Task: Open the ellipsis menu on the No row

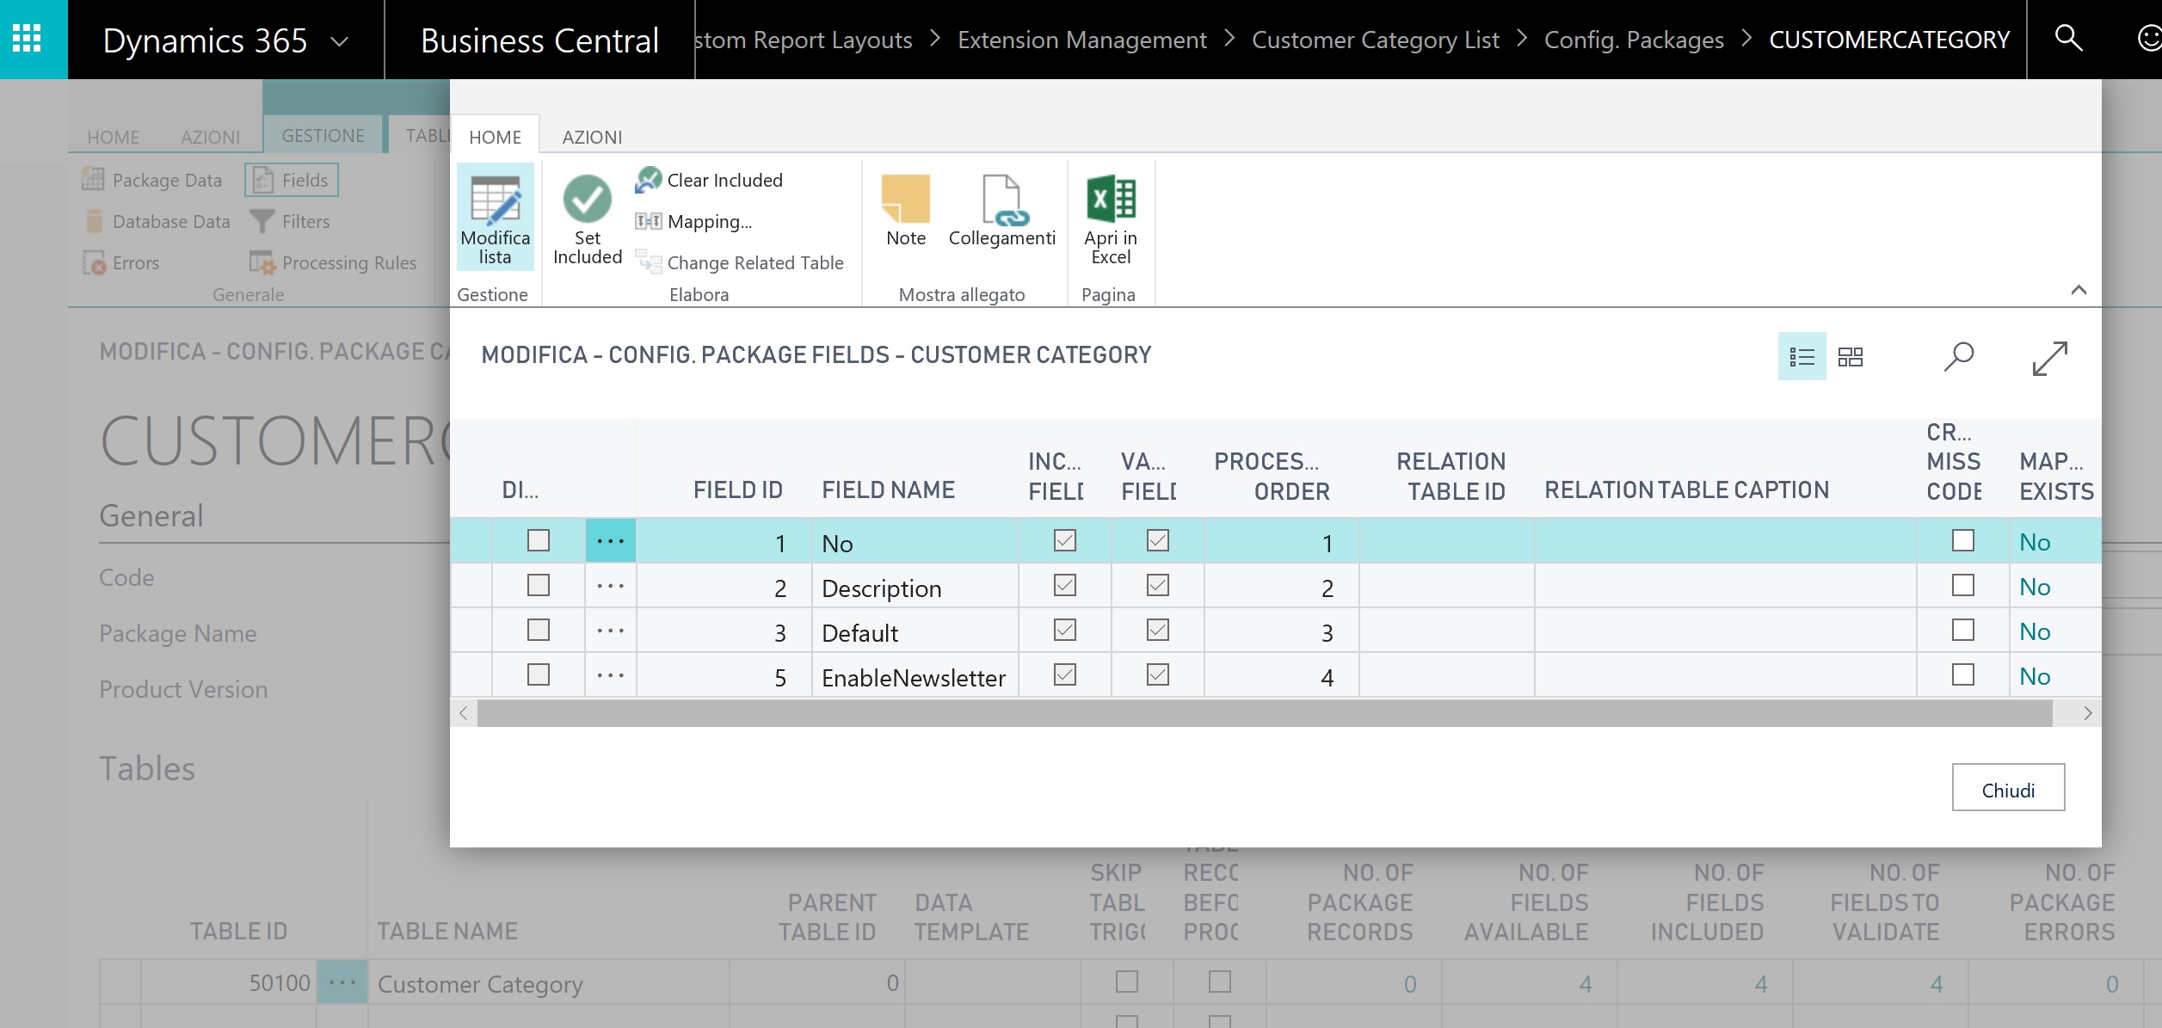Action: (x=610, y=540)
